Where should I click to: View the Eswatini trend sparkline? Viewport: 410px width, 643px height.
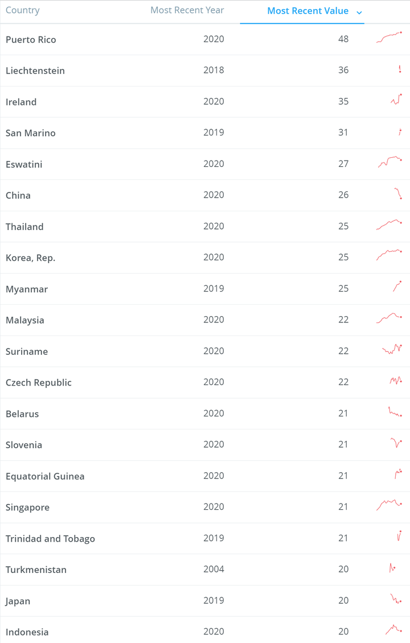click(390, 162)
